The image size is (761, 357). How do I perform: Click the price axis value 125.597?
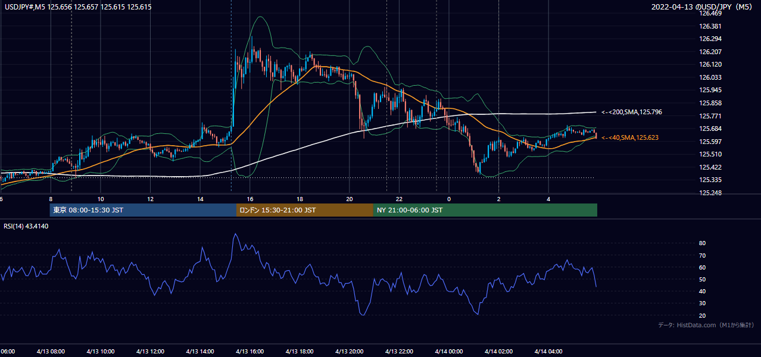point(710,142)
